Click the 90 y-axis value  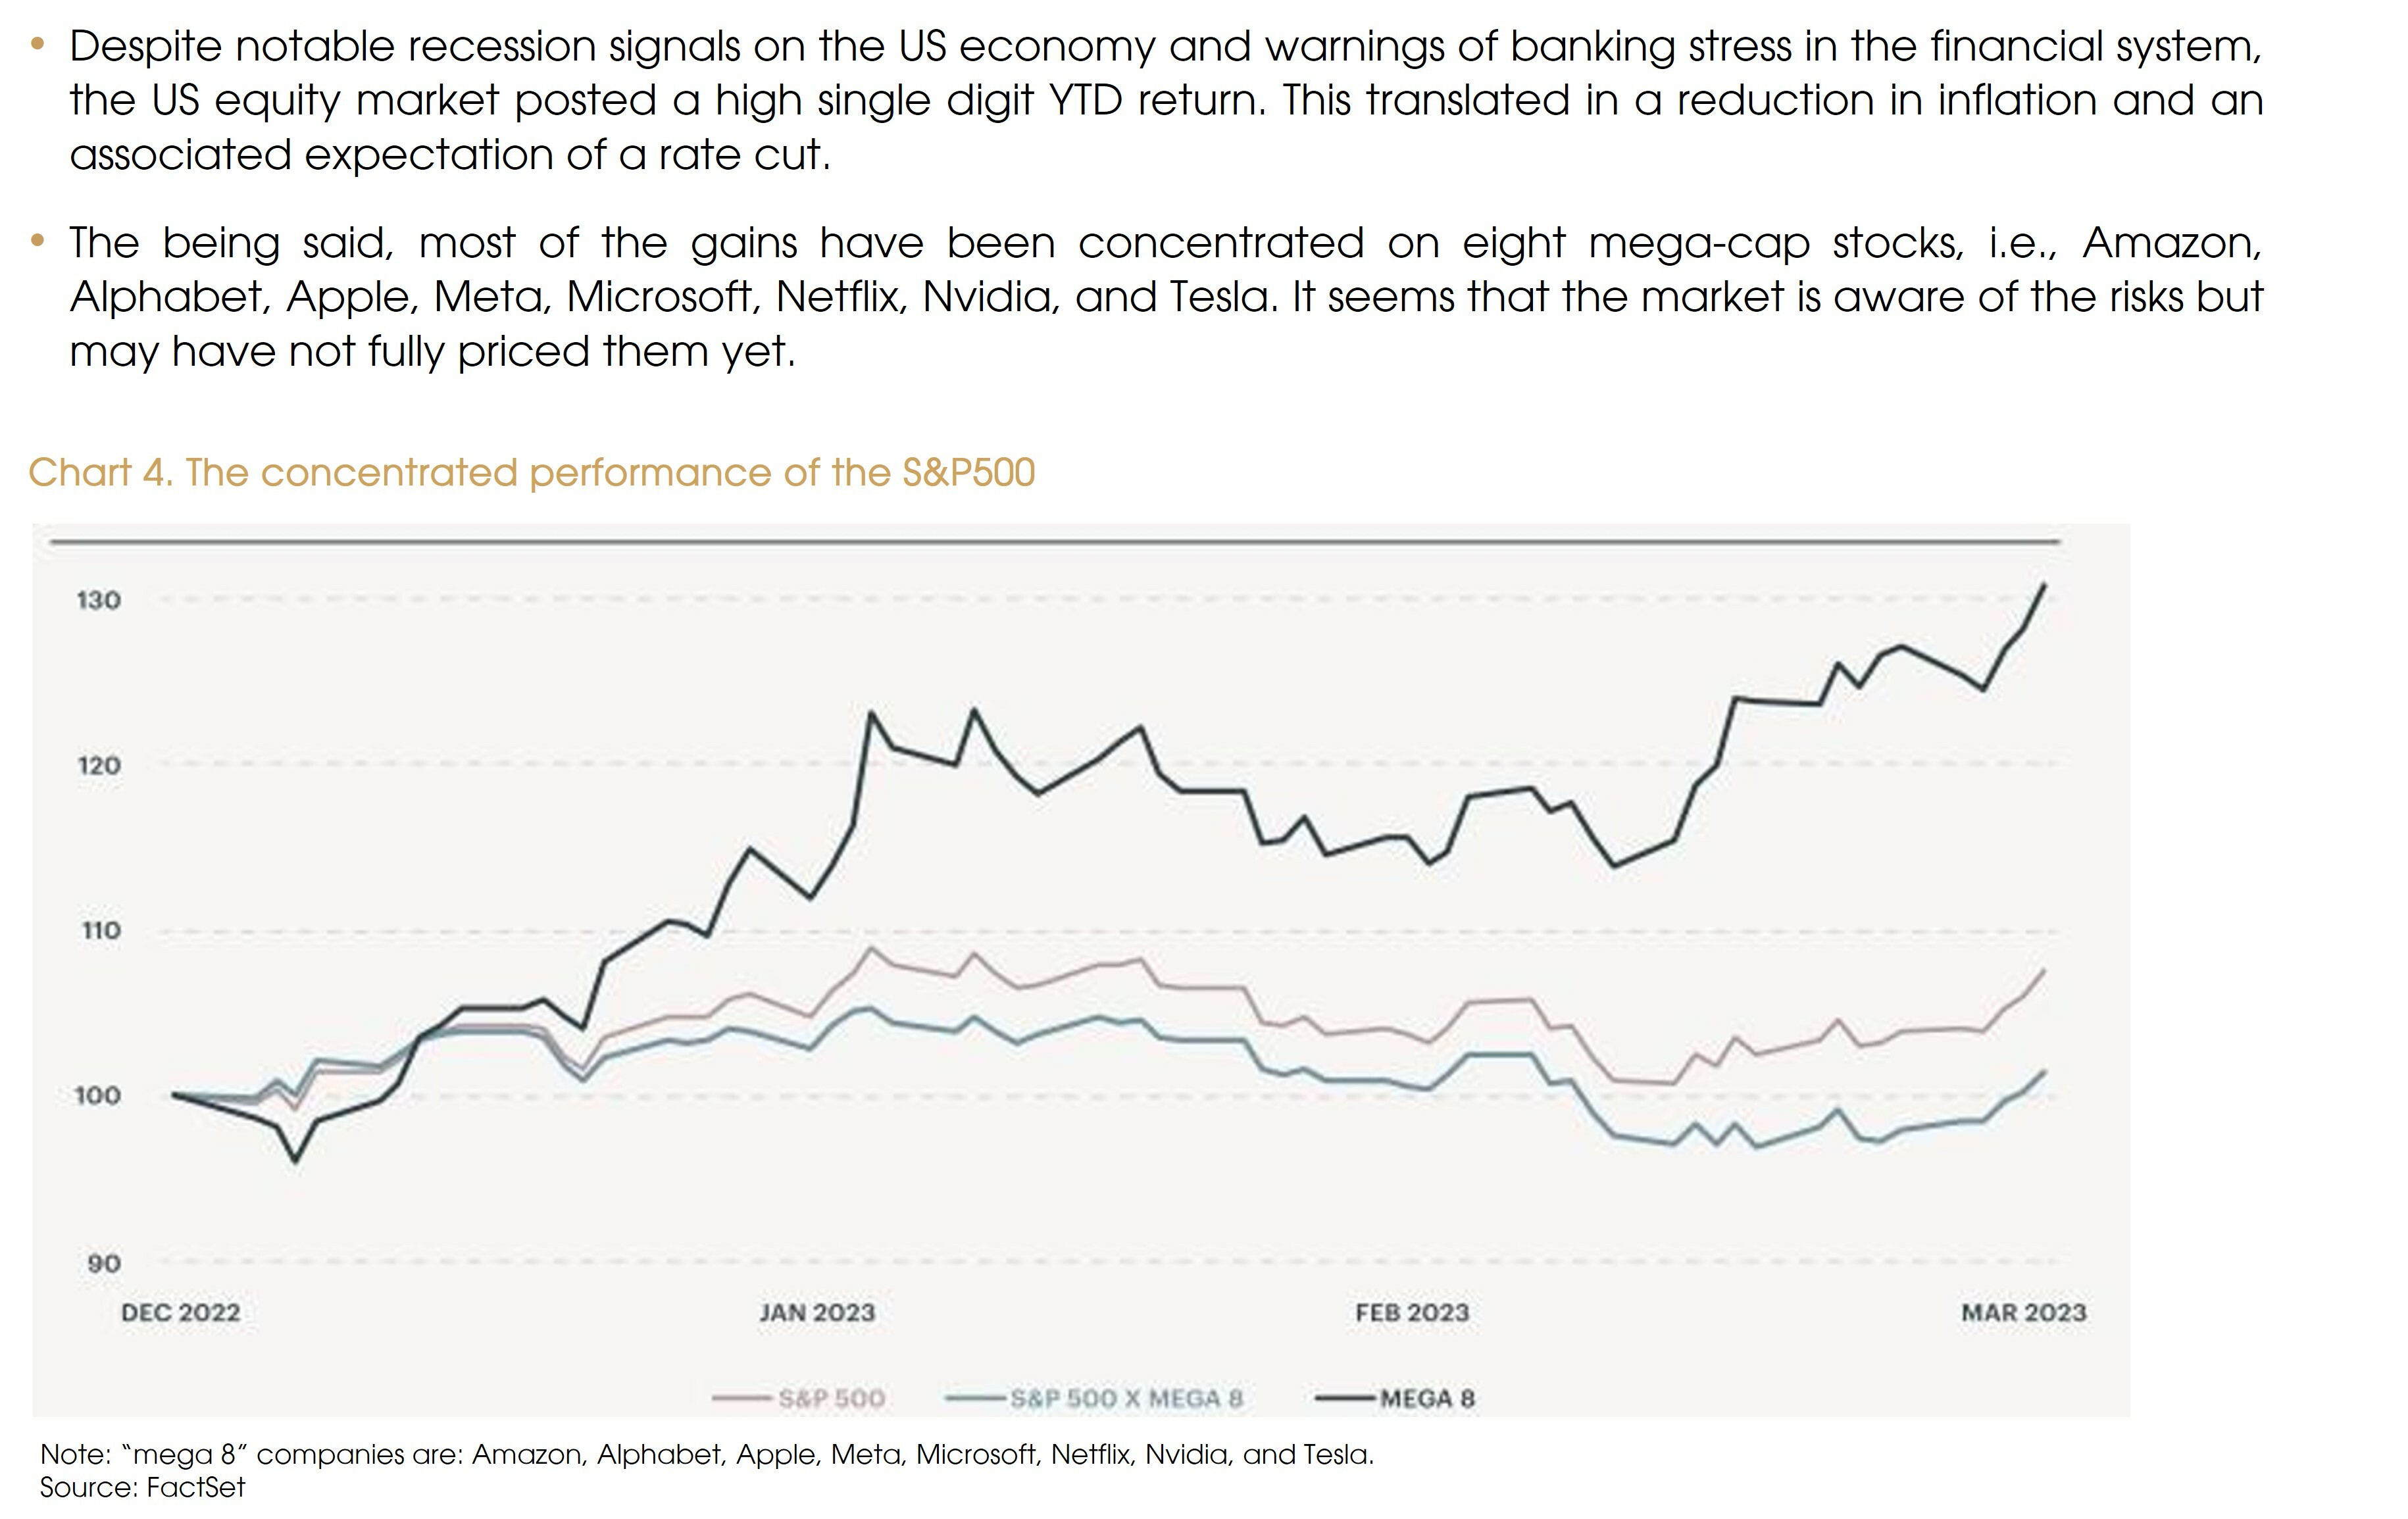point(103,1263)
